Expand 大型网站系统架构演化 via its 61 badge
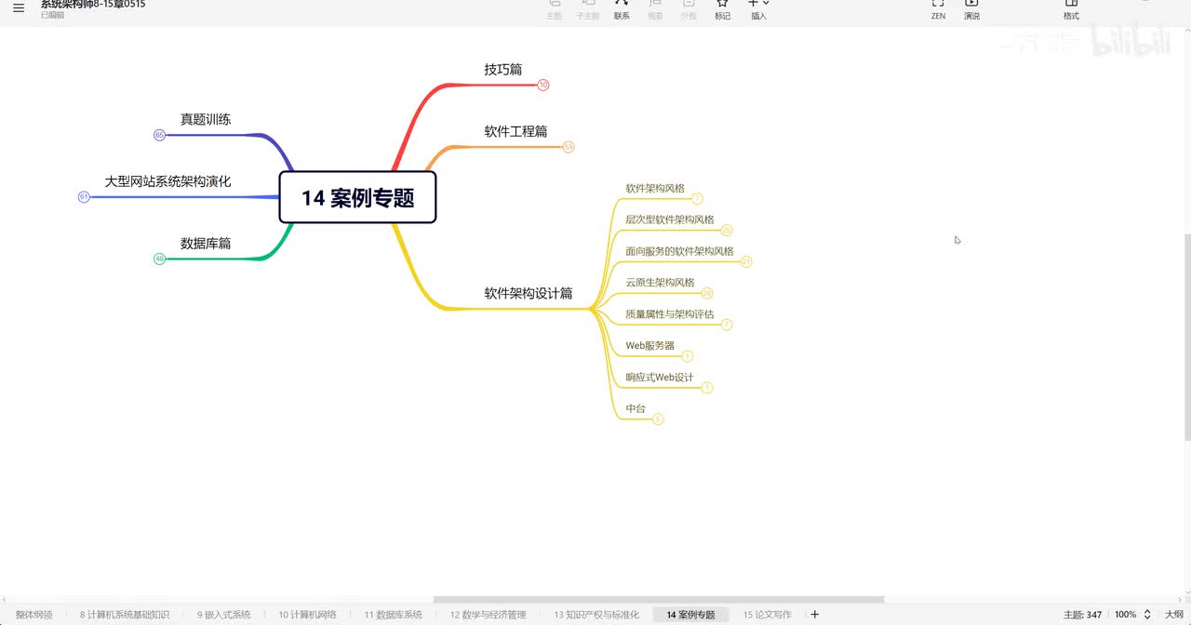The width and height of the screenshot is (1191, 625). pyautogui.click(x=84, y=197)
